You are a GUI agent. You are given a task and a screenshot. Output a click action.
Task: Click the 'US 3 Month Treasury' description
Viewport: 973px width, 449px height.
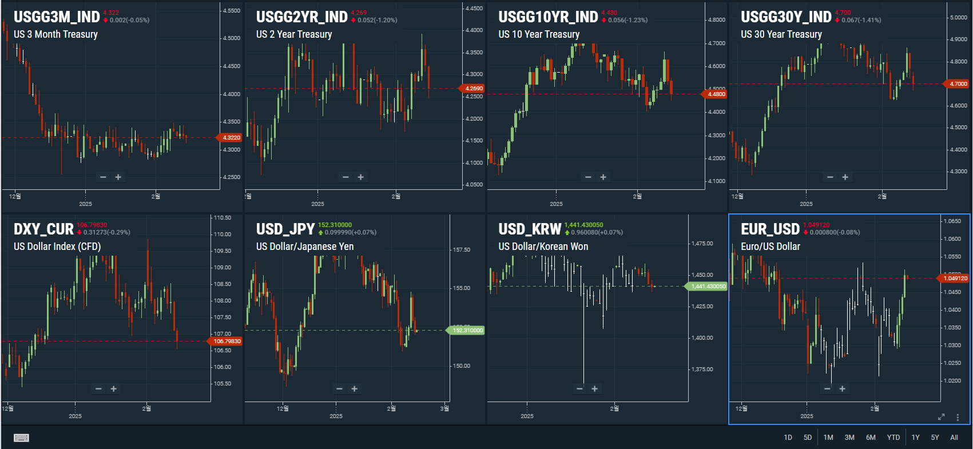[x=55, y=34]
